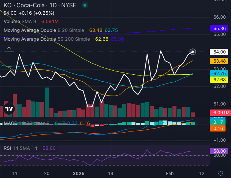Click the green market status dot
231x178 pixels.
point(85,5)
